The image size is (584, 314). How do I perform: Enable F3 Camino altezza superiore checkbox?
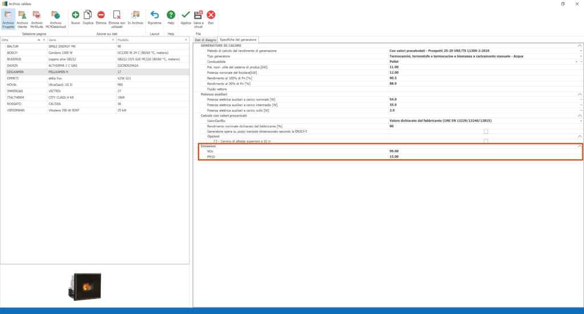click(x=485, y=141)
